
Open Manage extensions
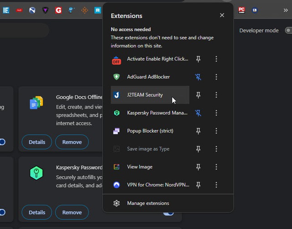pyautogui.click(x=148, y=203)
